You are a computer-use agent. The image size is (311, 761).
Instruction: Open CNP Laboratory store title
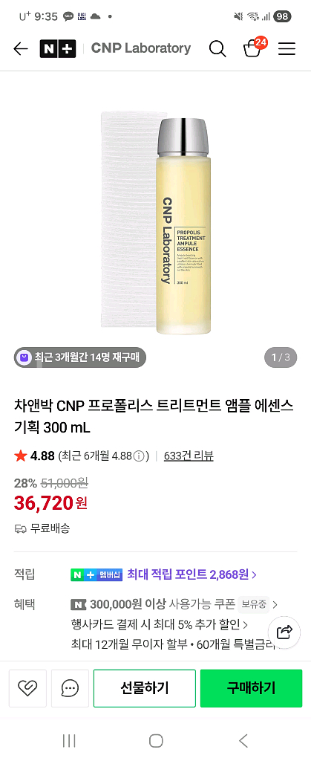pos(141,48)
